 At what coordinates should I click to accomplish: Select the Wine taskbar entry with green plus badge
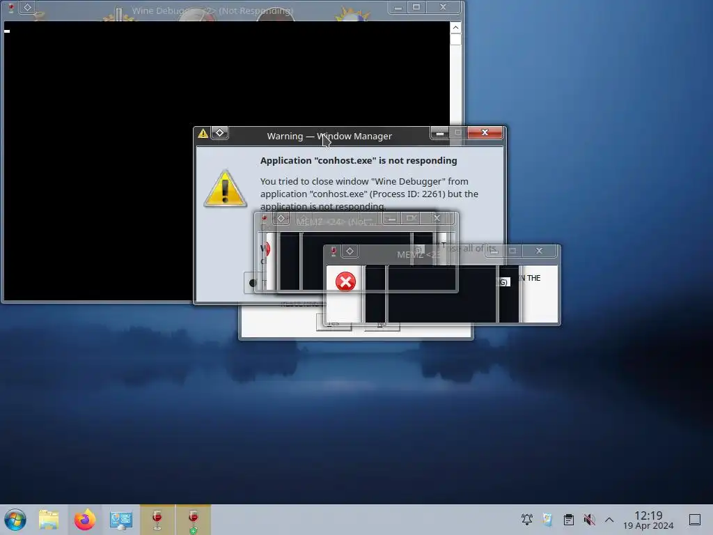pos(194,520)
